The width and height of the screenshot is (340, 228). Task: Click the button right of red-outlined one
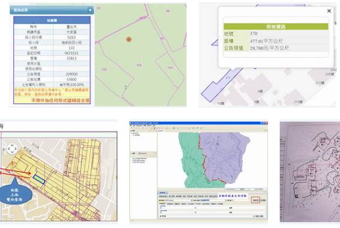click(x=263, y=201)
